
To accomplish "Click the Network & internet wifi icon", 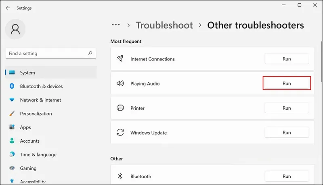I will (x=12, y=100).
